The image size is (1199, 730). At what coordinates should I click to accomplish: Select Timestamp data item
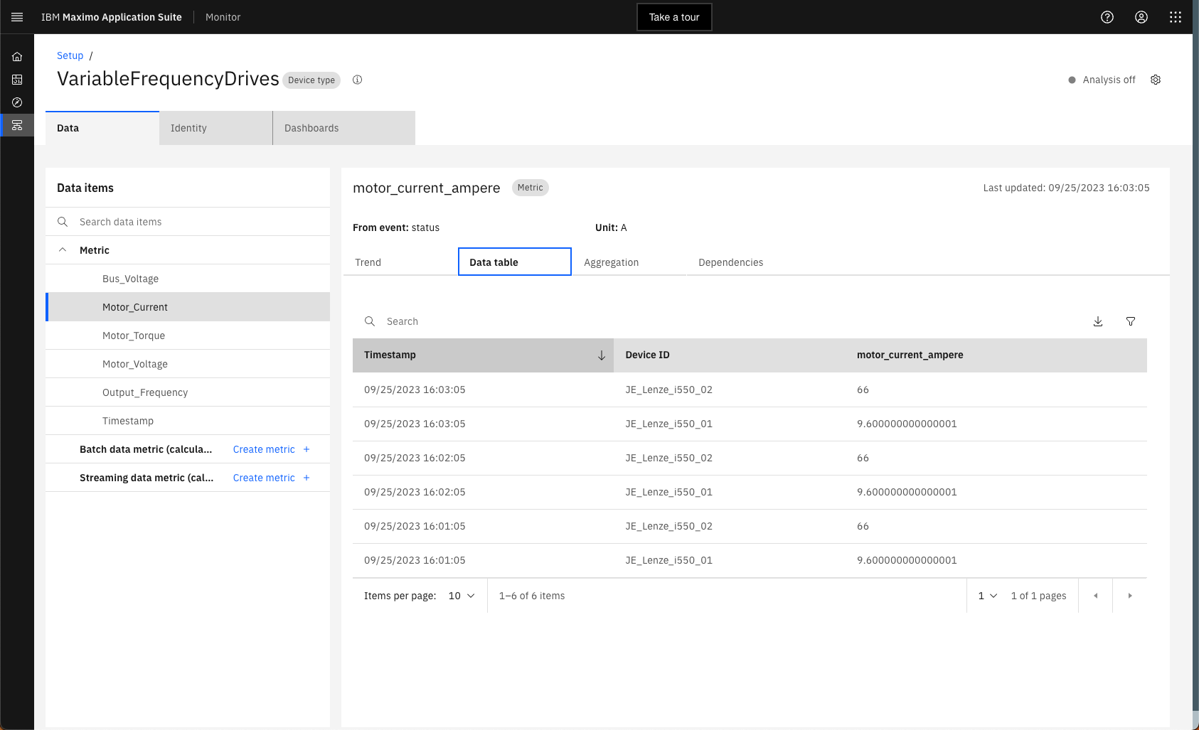click(x=188, y=421)
